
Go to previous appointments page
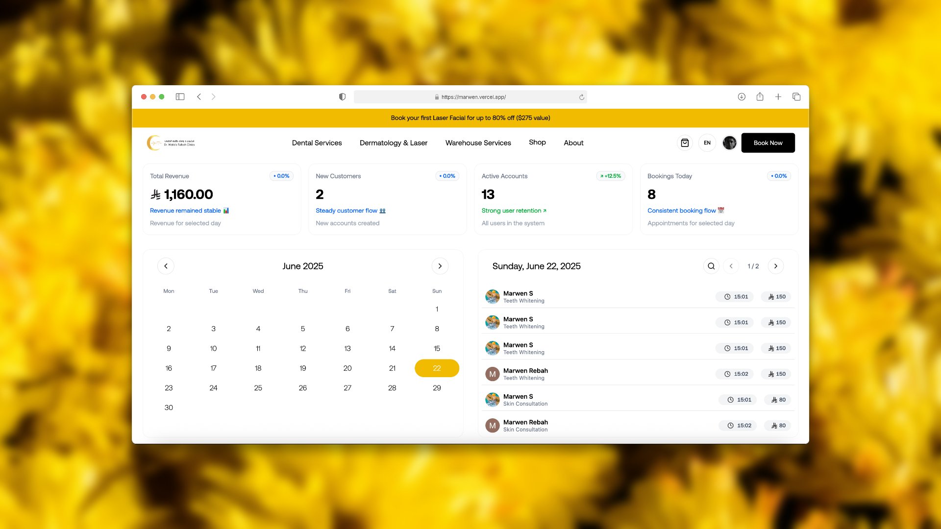[731, 266]
